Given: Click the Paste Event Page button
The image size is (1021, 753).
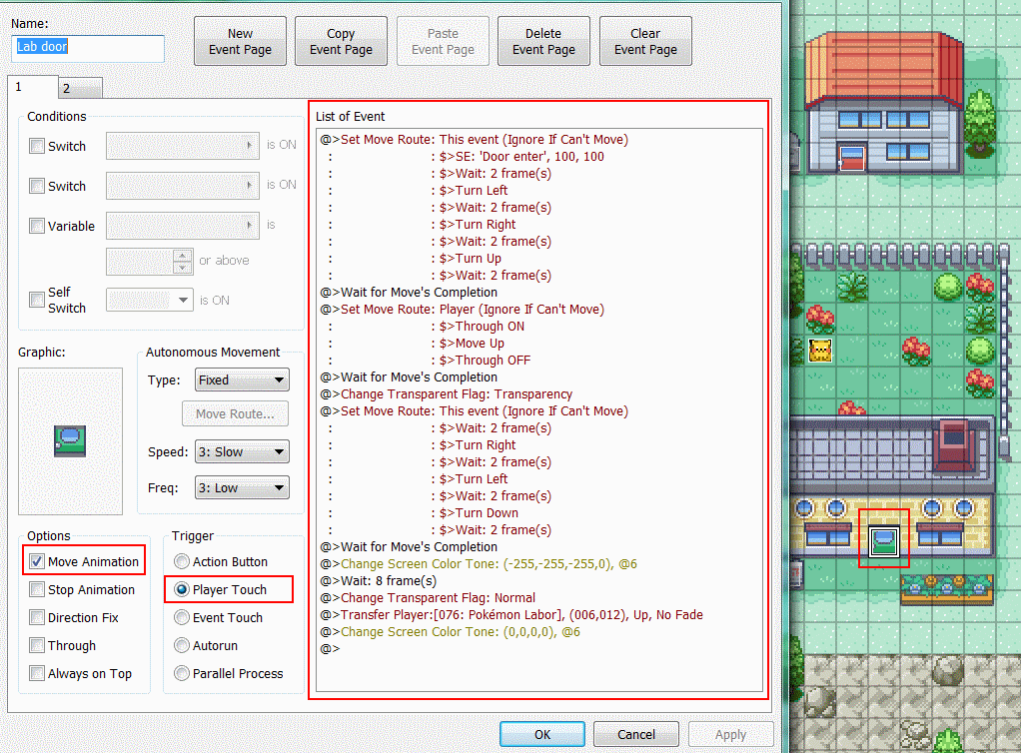Looking at the screenshot, I should [x=443, y=41].
